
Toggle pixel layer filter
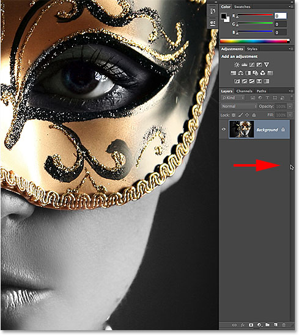[253, 98]
